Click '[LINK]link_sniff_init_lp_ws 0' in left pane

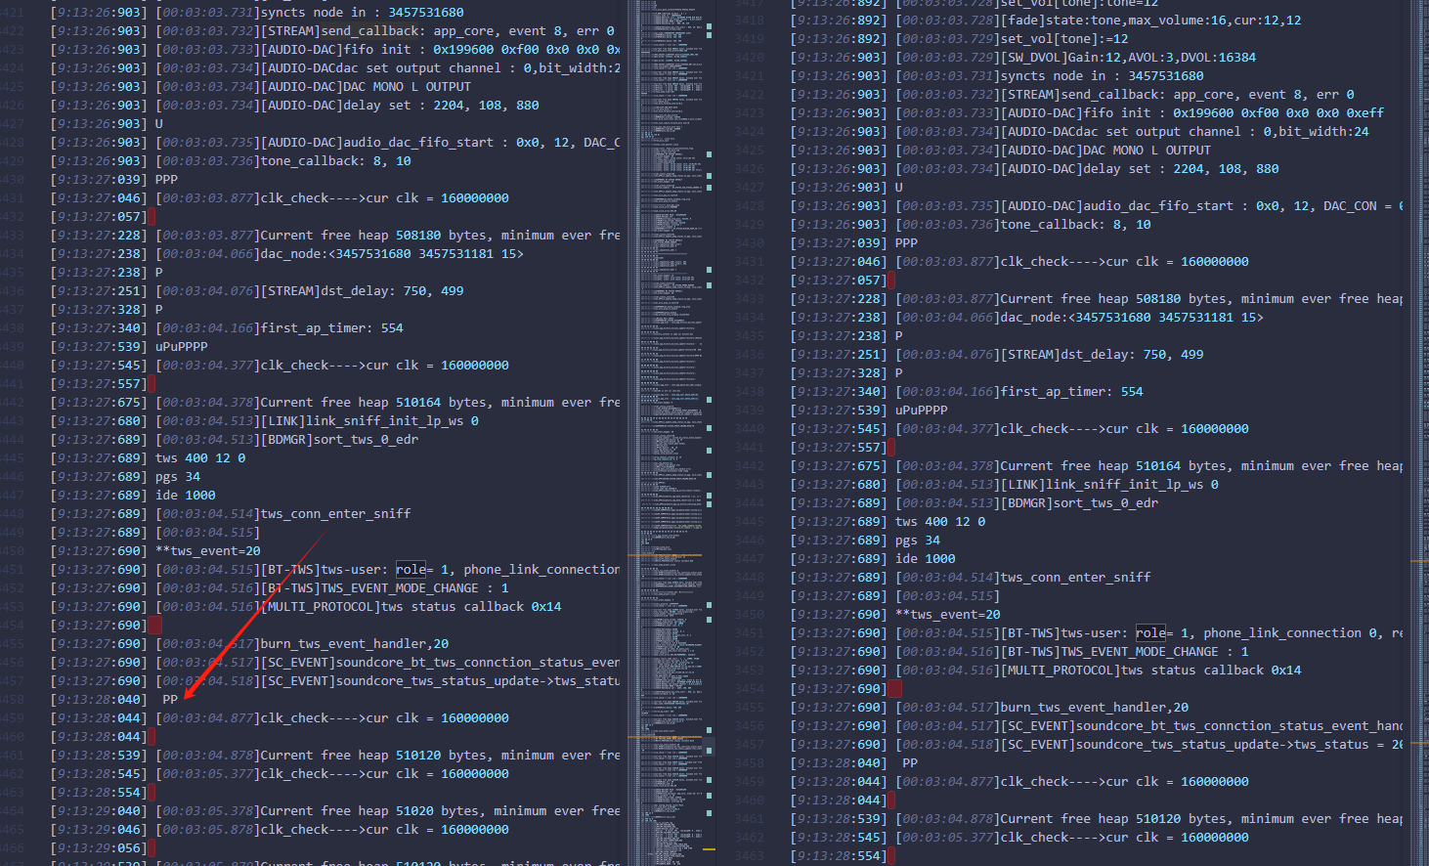click(369, 420)
